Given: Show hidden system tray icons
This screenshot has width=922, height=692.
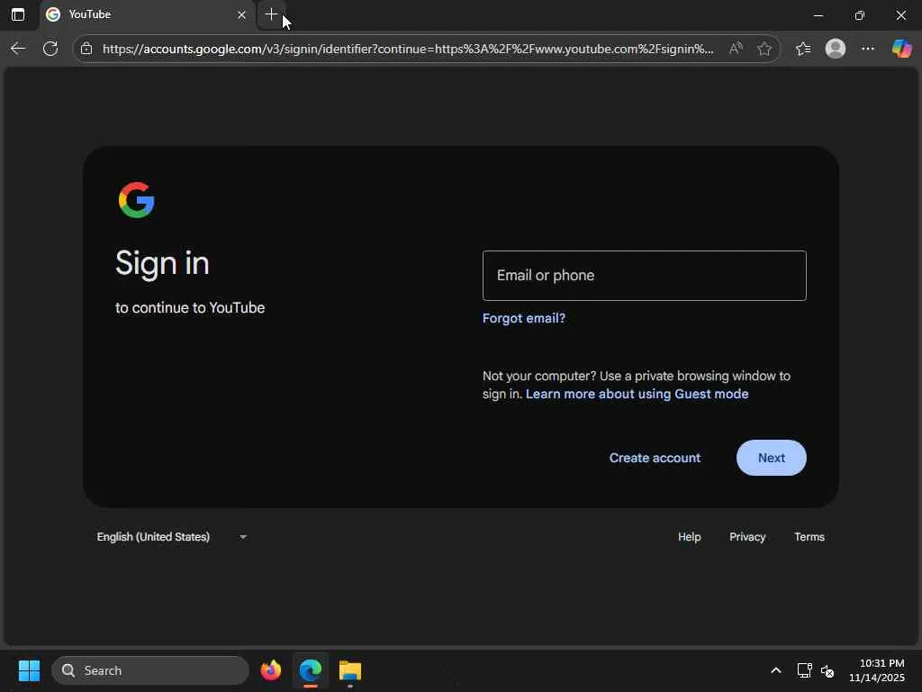Looking at the screenshot, I should (x=775, y=670).
